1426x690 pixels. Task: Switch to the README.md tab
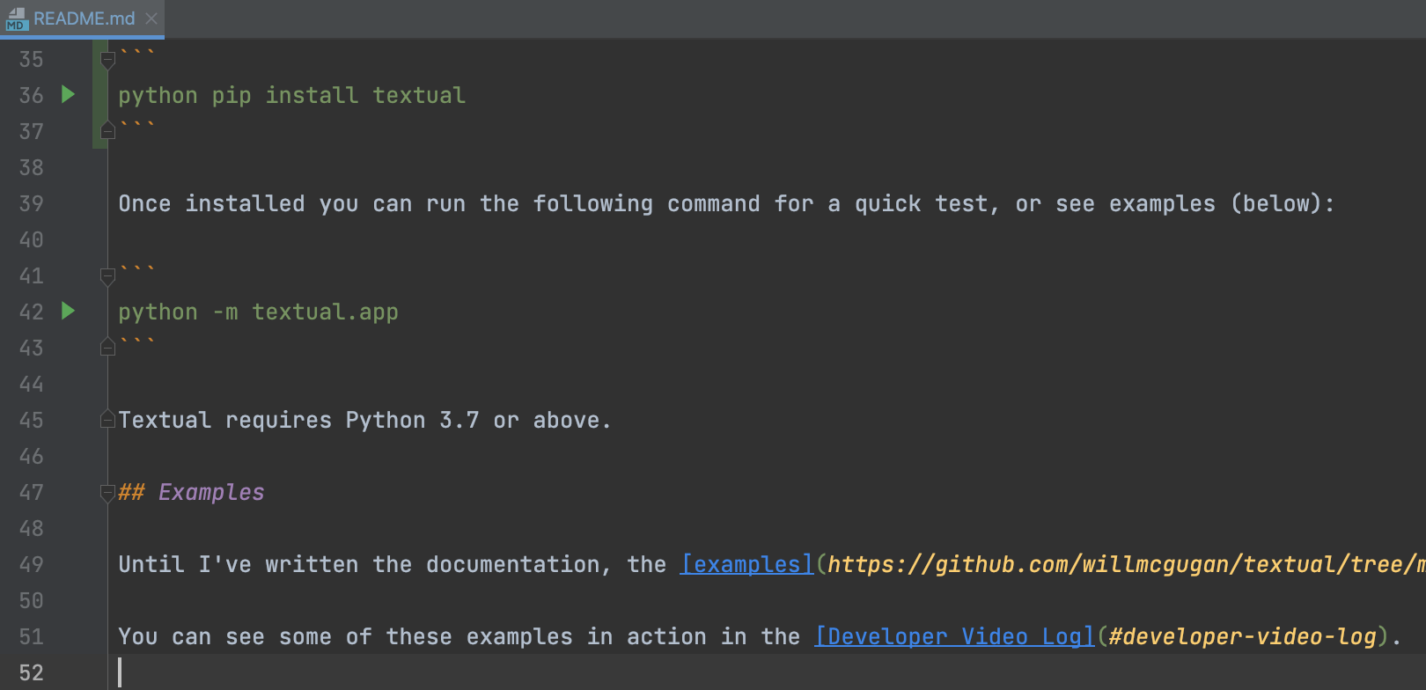pos(84,18)
